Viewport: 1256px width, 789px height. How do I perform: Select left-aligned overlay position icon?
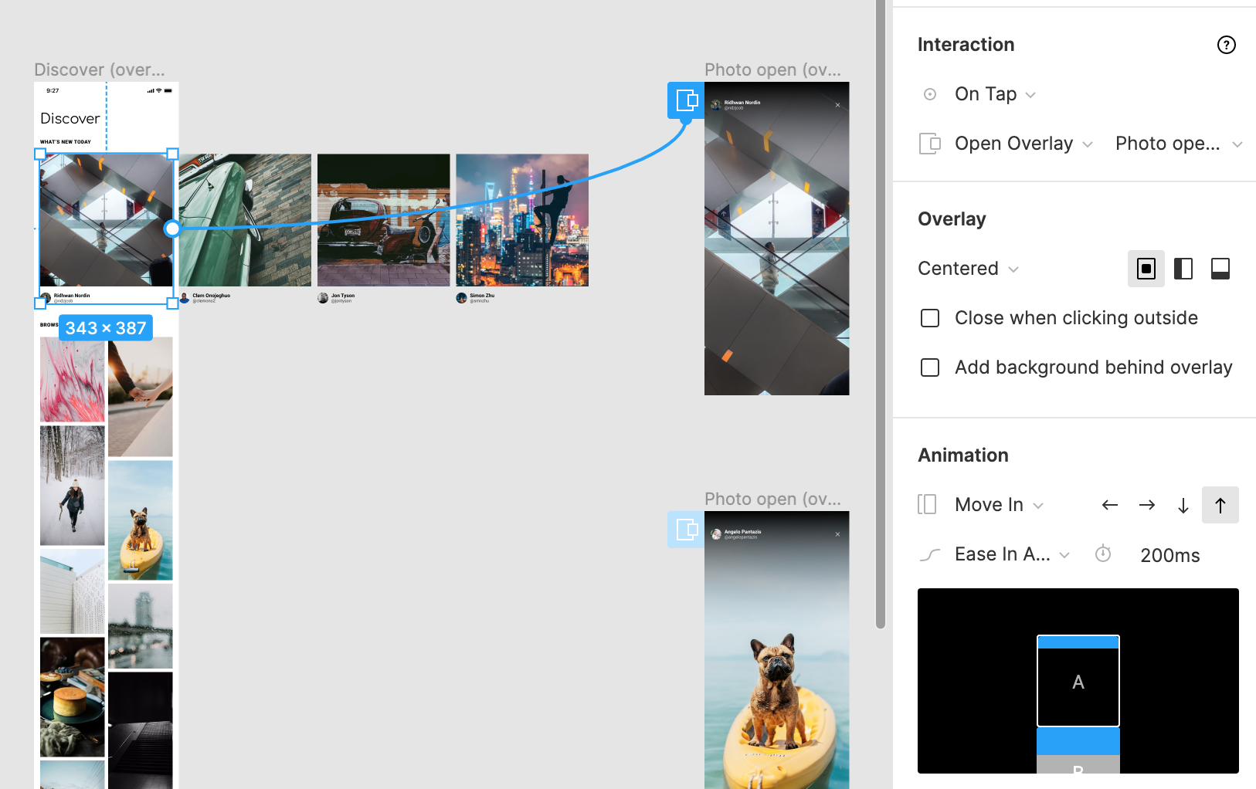(x=1183, y=269)
